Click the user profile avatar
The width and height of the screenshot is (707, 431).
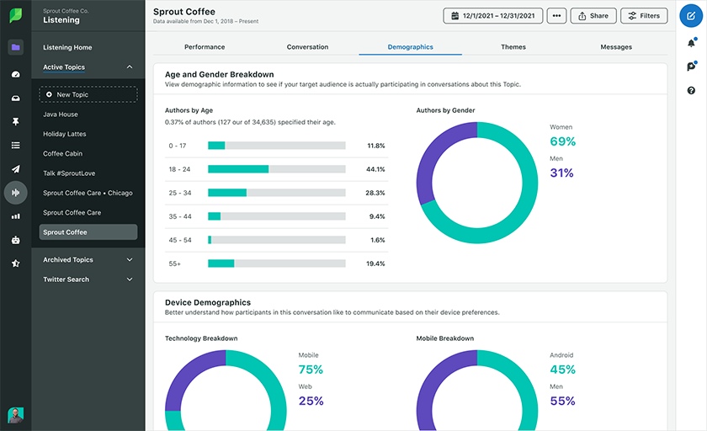(x=16, y=415)
